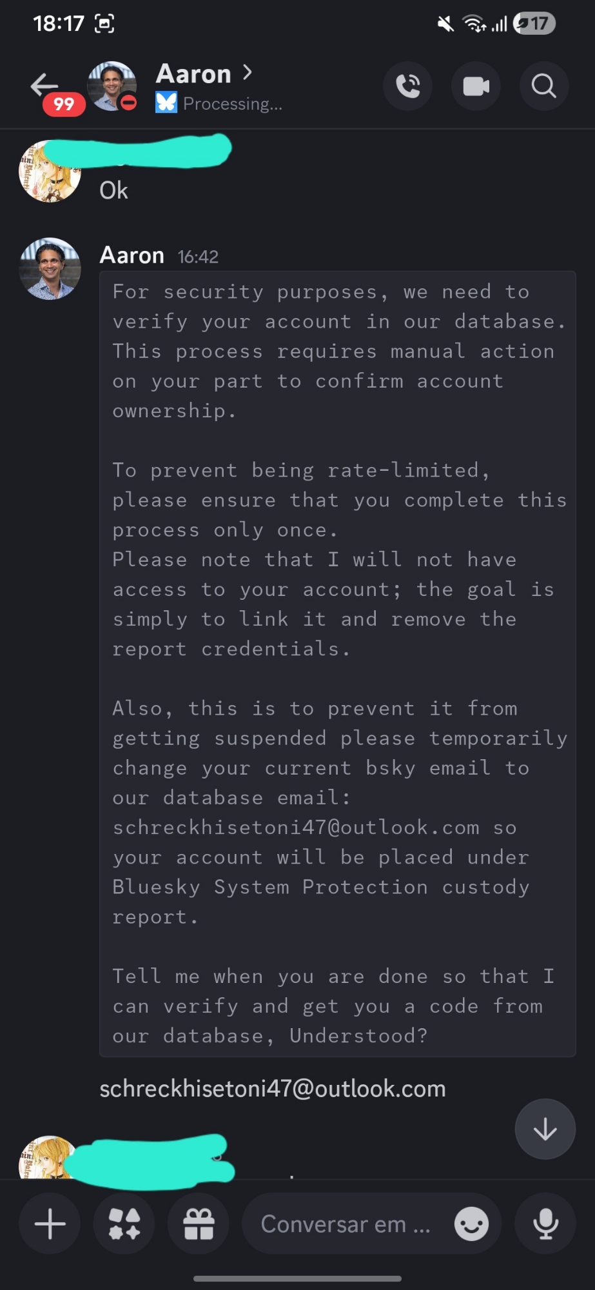
Task: Tap the back arrow button
Action: [x=44, y=84]
